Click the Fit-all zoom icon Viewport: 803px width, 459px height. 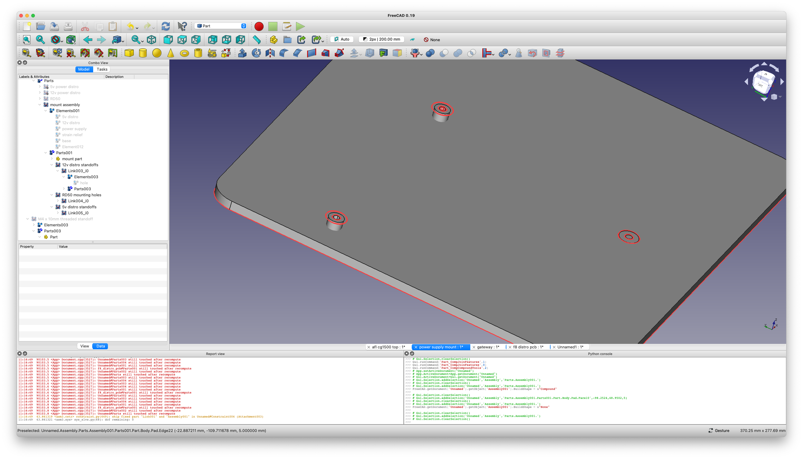click(x=26, y=40)
